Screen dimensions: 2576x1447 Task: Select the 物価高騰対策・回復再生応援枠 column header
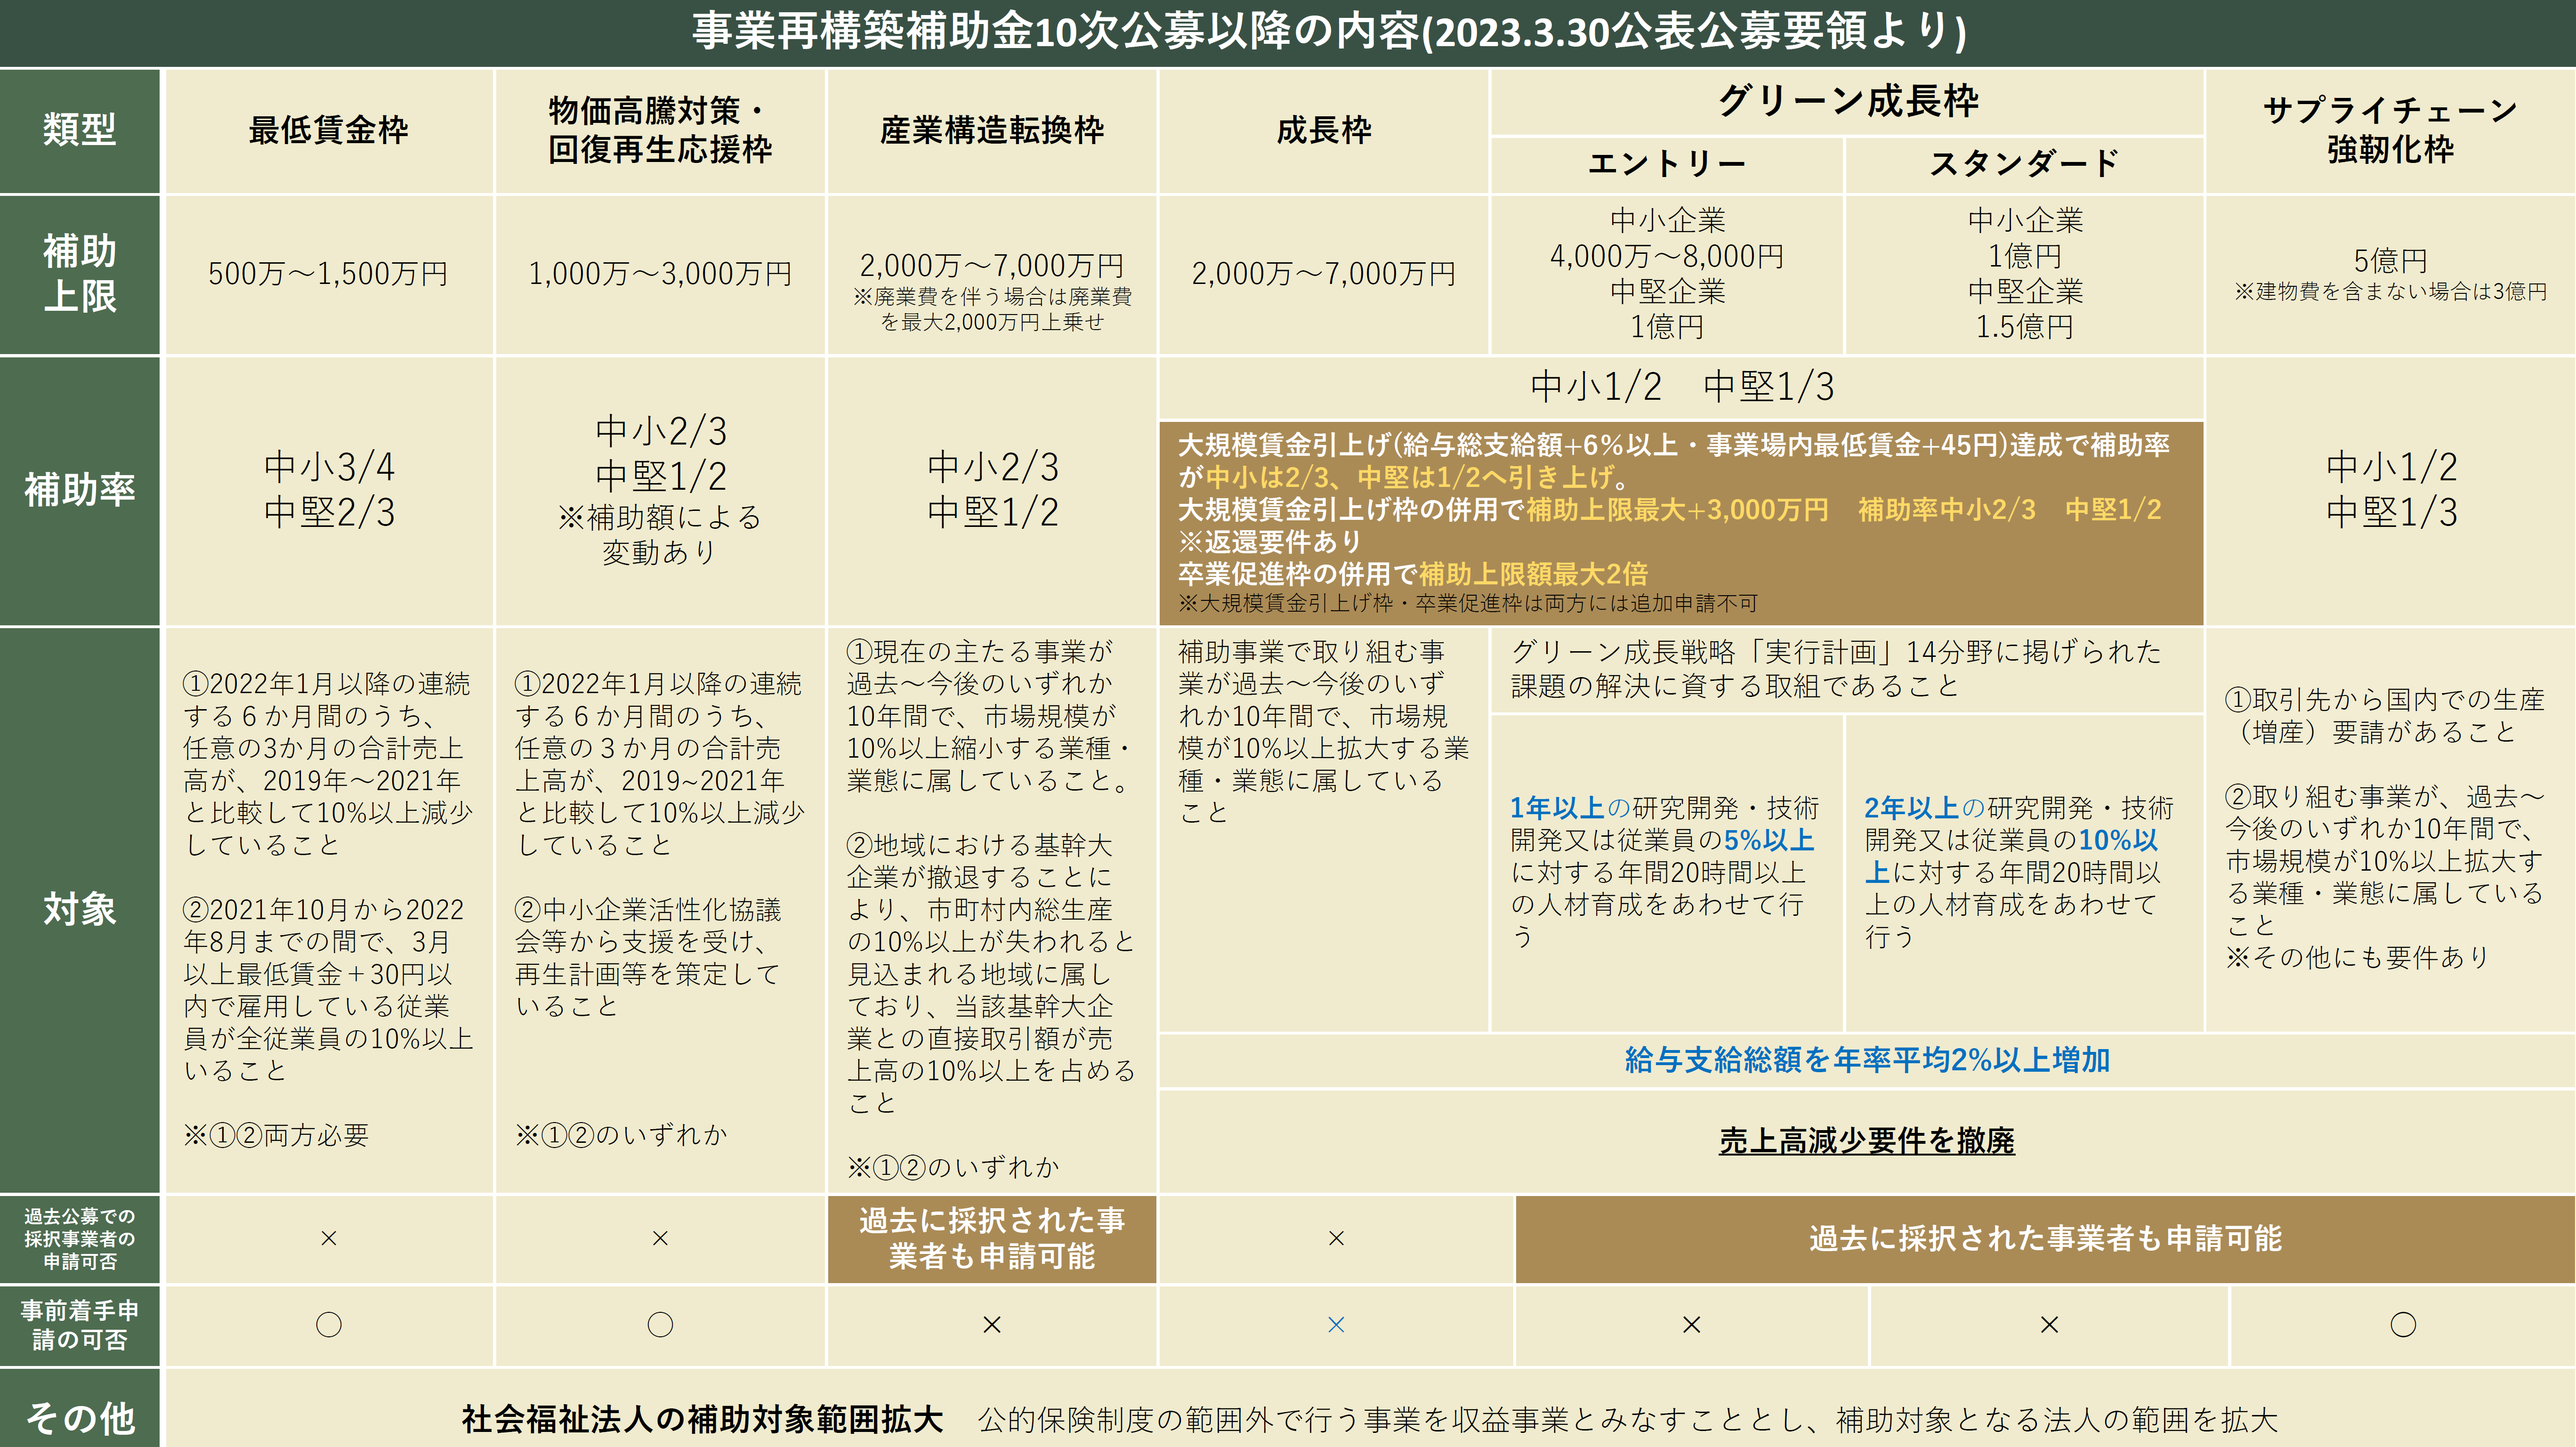pyautogui.click(x=660, y=130)
